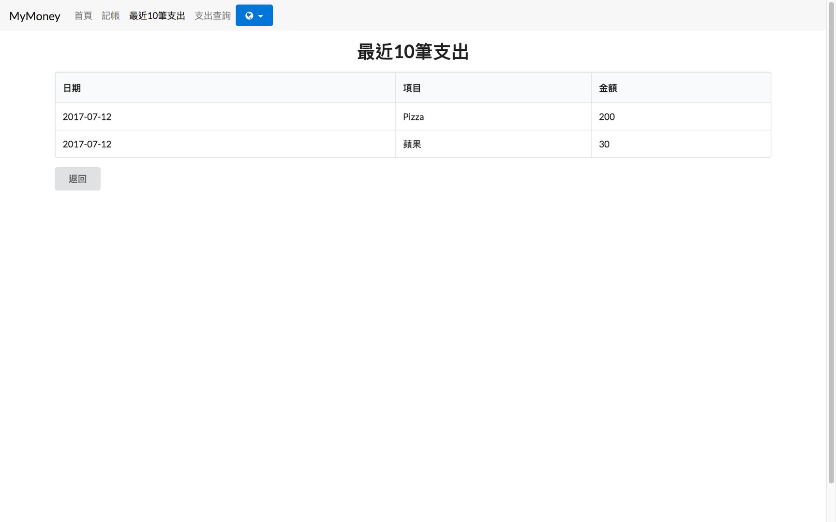Viewport: 836px width, 522px height.
Task: Click the vertical scrollbar thumb
Action: click(831, 242)
